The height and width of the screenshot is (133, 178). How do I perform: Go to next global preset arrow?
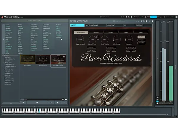coord(124,17)
